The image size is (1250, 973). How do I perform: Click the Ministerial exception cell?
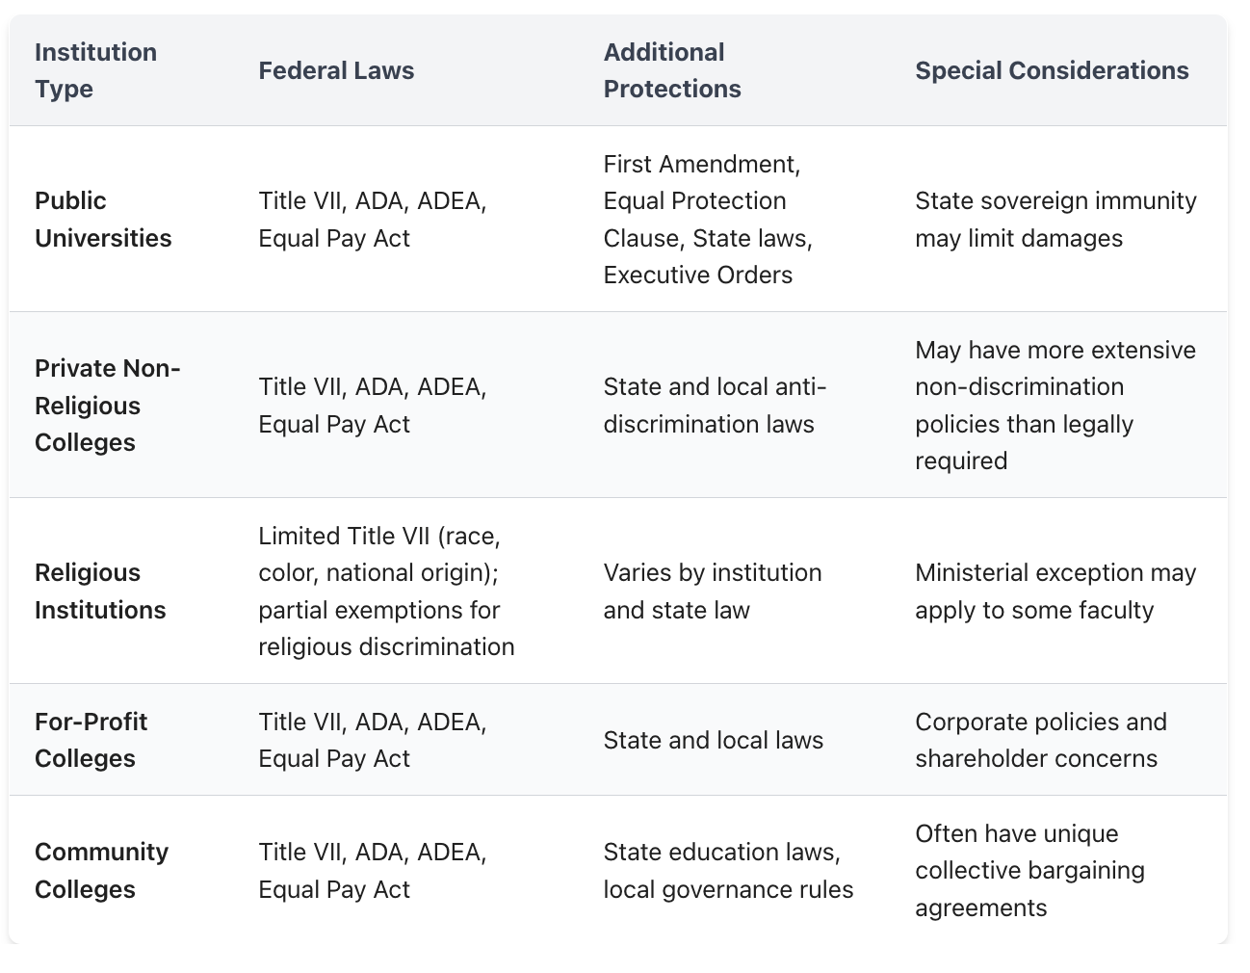pyautogui.click(x=1055, y=591)
